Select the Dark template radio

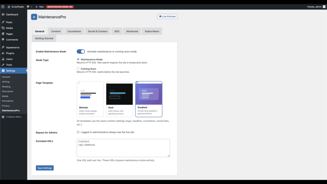[108, 82]
